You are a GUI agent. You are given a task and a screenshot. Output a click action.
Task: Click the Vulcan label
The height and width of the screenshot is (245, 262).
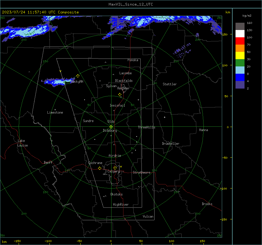(x=148, y=216)
